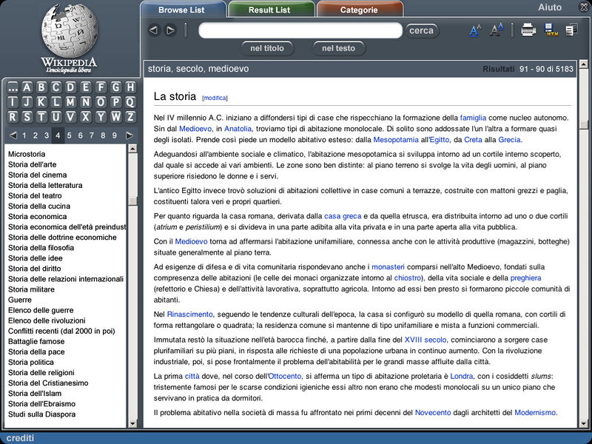Image resolution: width=592 pixels, height=444 pixels.
Task: Go forward with the right navigation arrow
Action: 169,30
